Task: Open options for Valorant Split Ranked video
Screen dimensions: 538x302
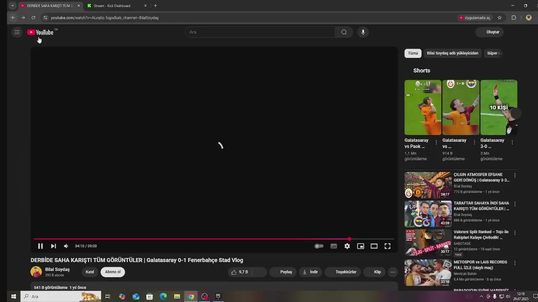Action: point(515,232)
